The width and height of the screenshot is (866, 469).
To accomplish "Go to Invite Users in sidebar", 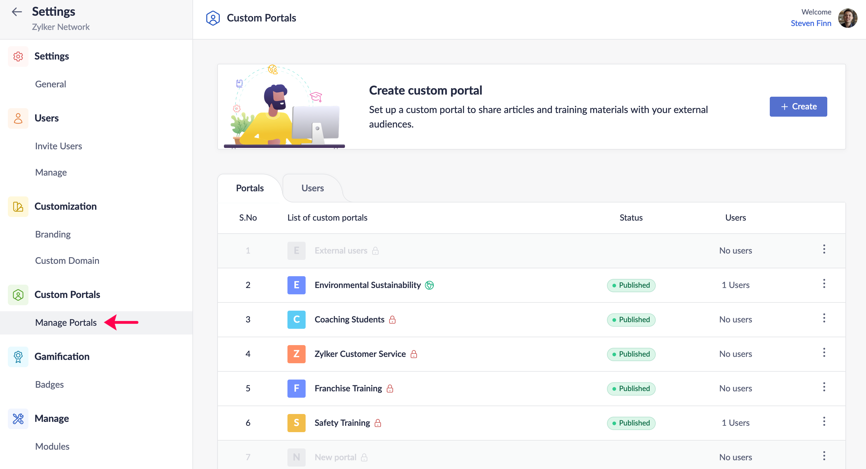I will tap(58, 146).
